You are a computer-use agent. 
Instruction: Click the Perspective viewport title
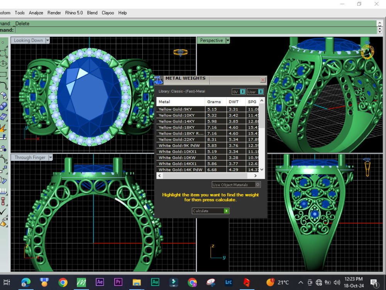(212, 41)
